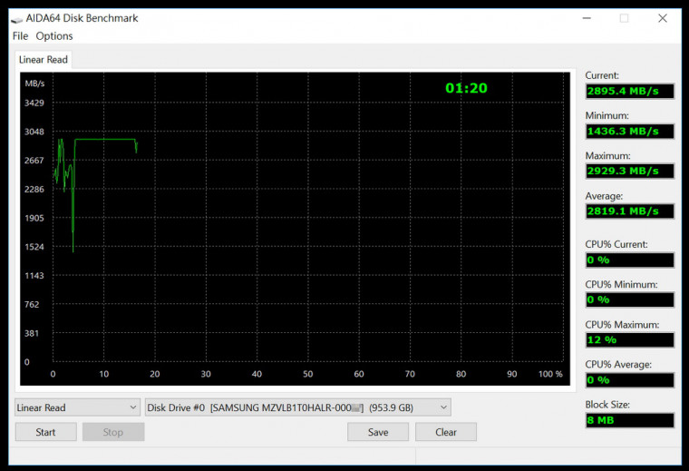Select the Average speed value 2819.1 MB/s

(629, 211)
